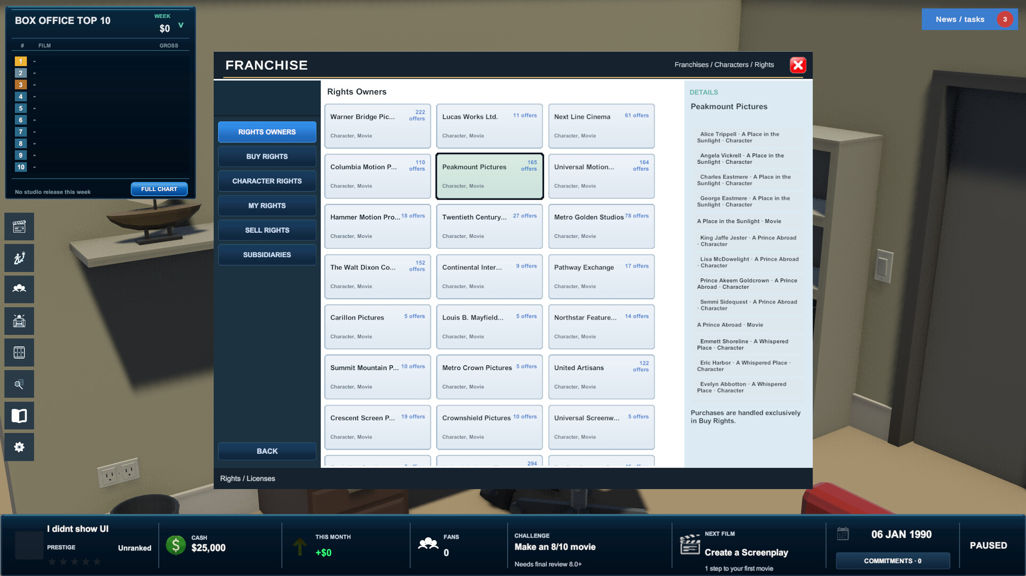This screenshot has height=576, width=1026.
Task: Open the studio building icon in sidebar
Action: pos(19,321)
